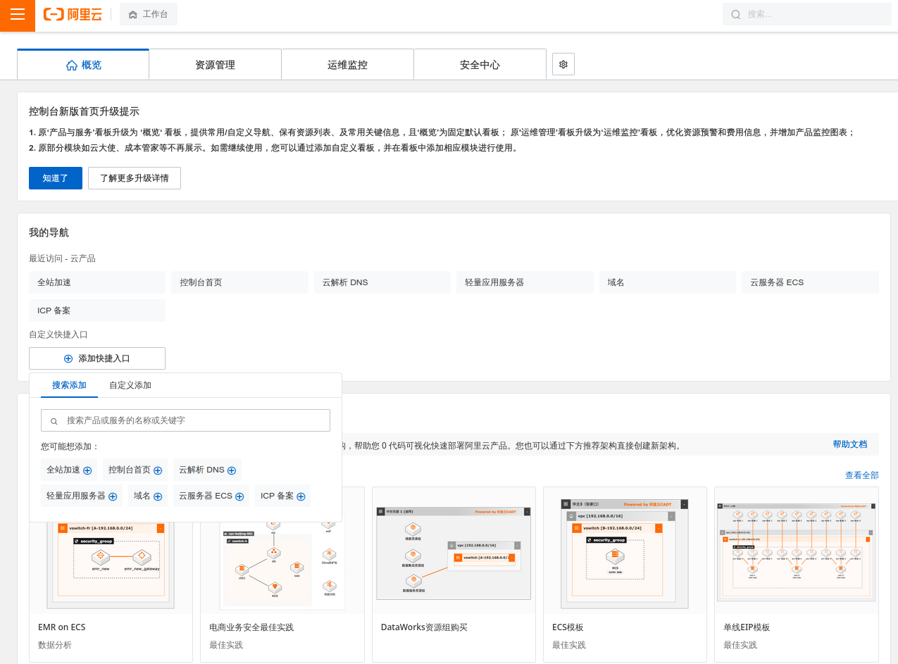Click the Alibaba Cloud logo
The width and height of the screenshot is (898, 664).
pos(73,15)
